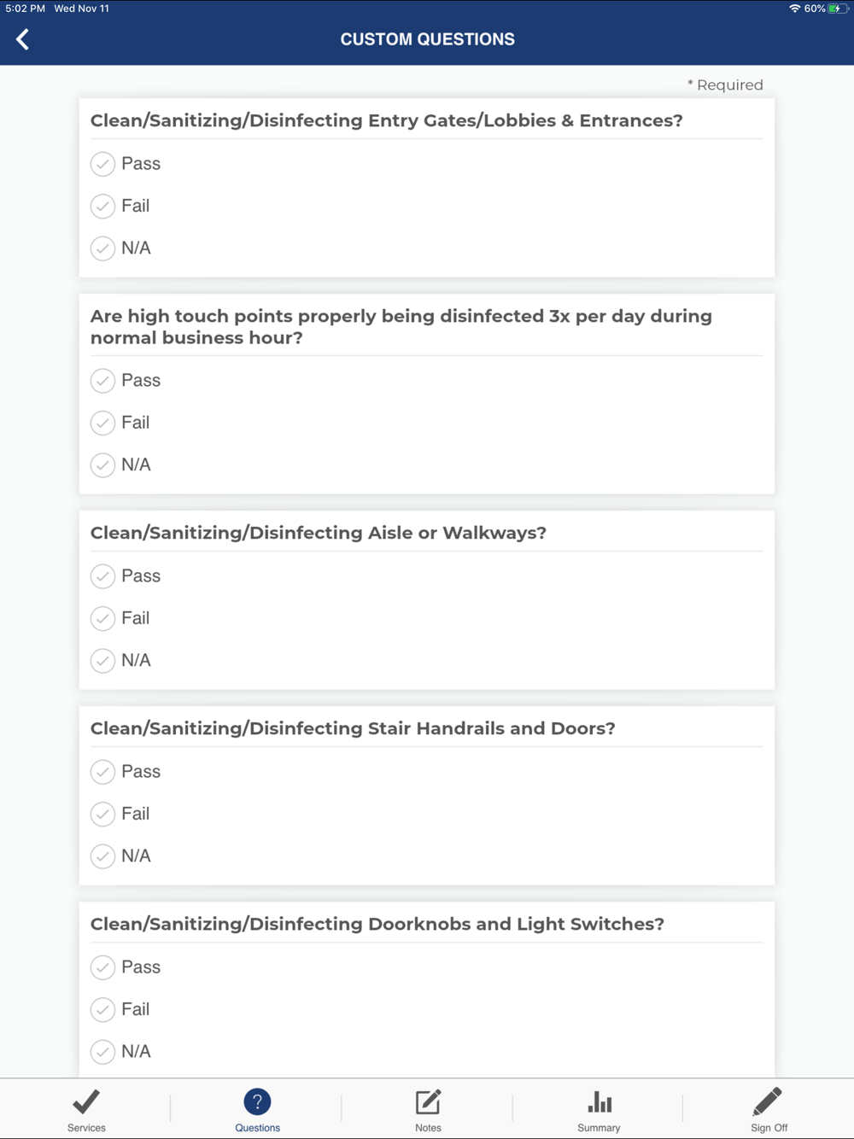Viewport: 854px width, 1139px height.
Task: Tap the Wi-Fi status icon
Action: coord(794,9)
